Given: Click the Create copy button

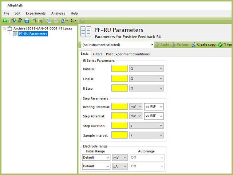Looking at the screenshot, I should pyautogui.click(x=204, y=44).
